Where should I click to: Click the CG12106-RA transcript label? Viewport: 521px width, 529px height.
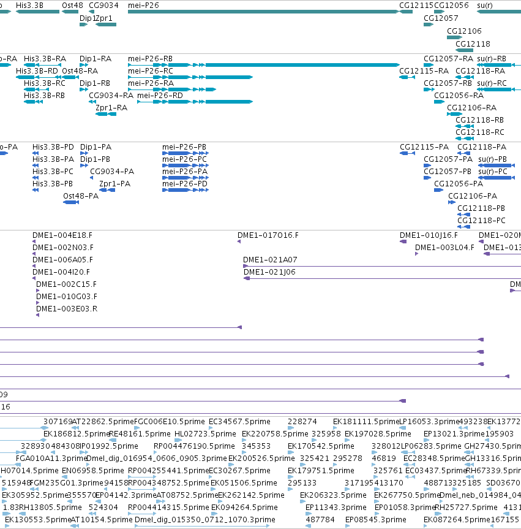click(x=472, y=108)
